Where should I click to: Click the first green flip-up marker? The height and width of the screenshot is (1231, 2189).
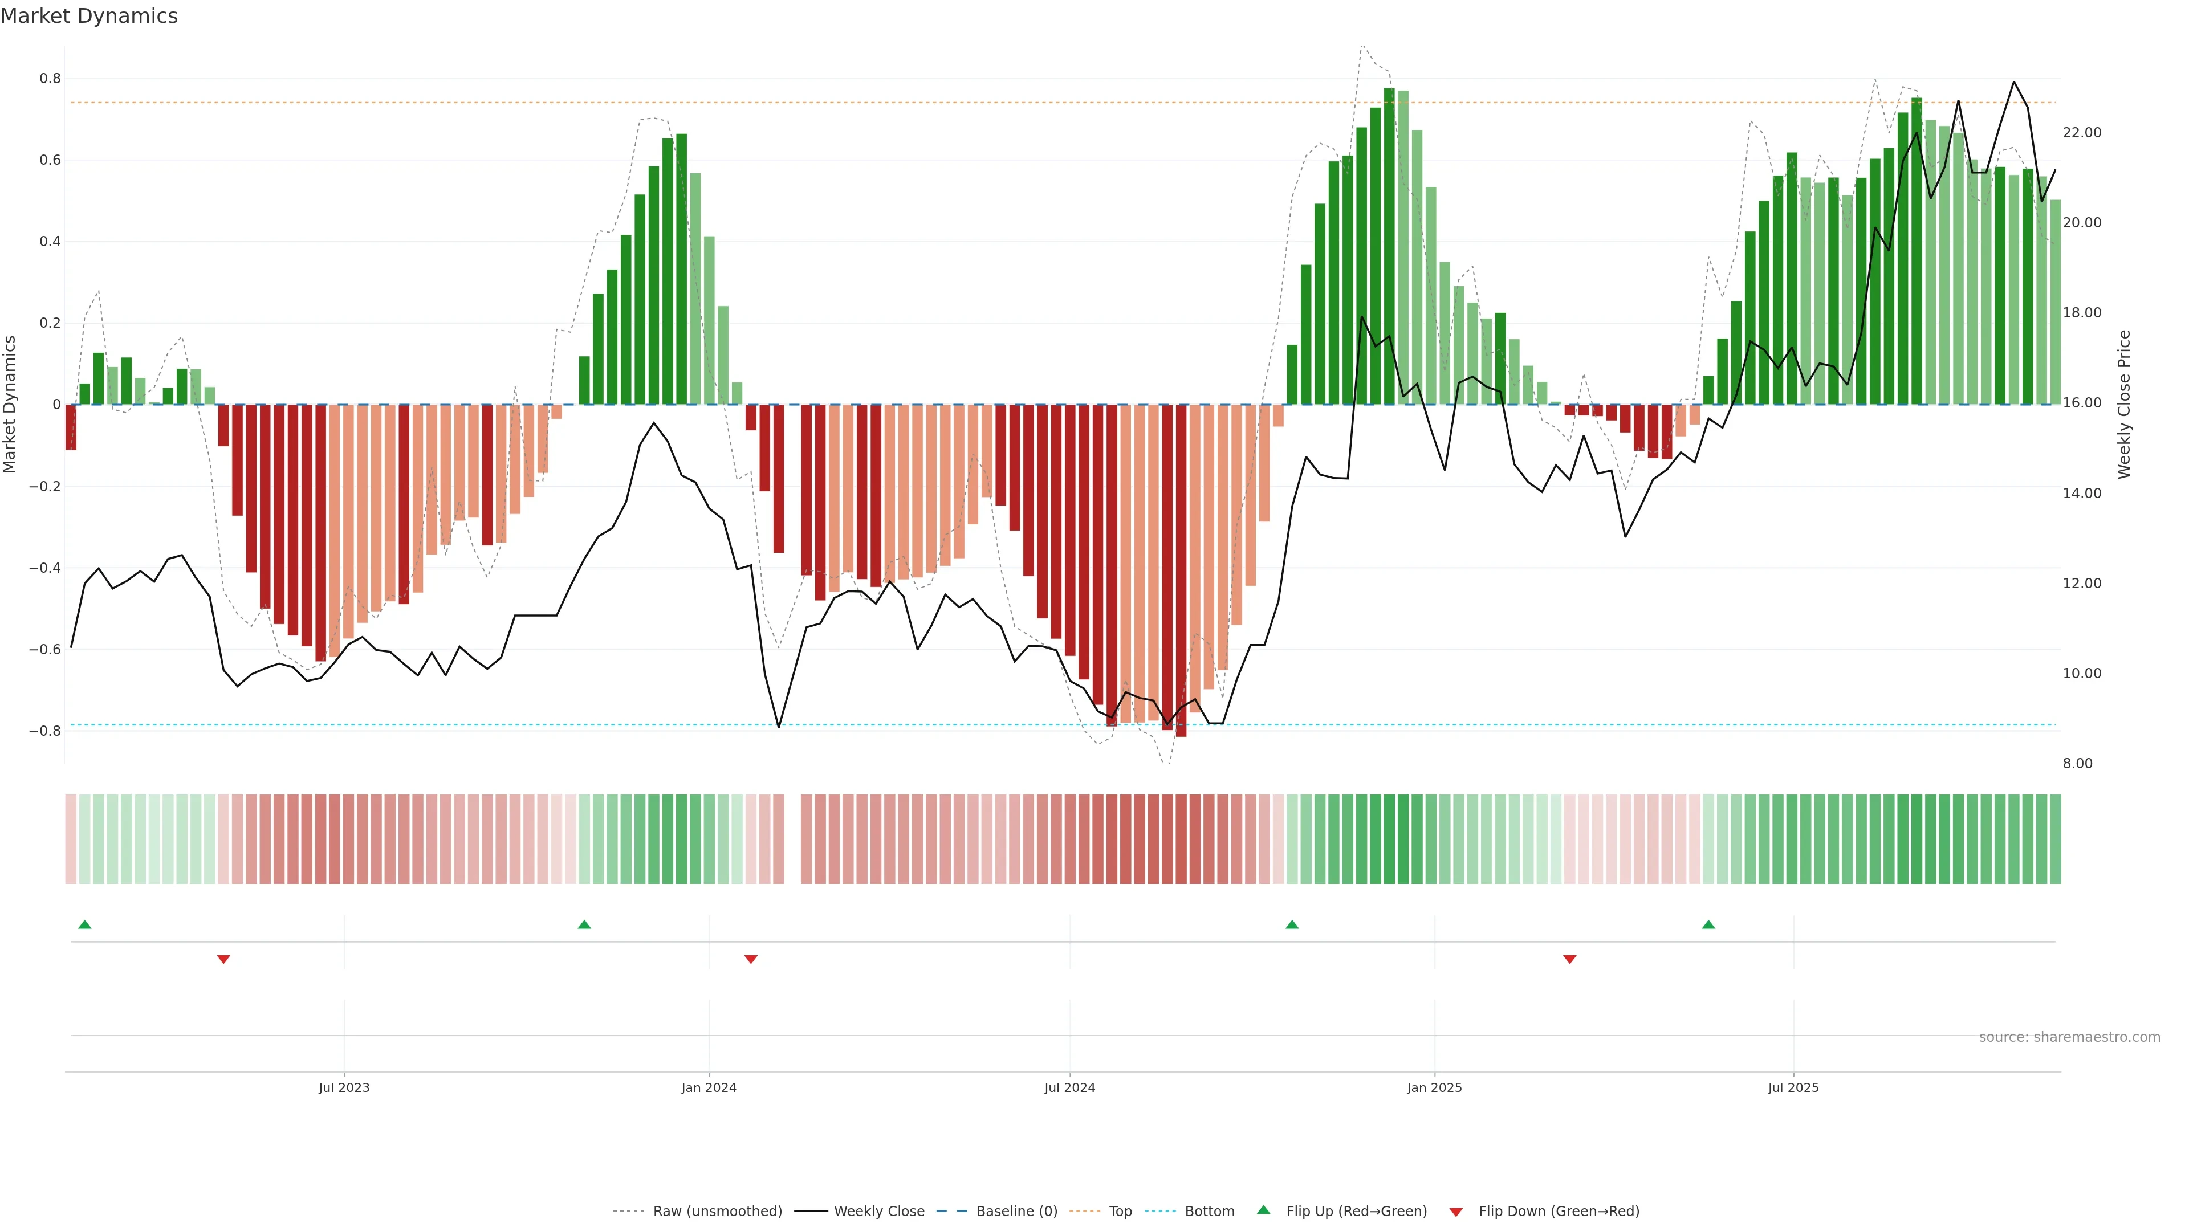[84, 924]
